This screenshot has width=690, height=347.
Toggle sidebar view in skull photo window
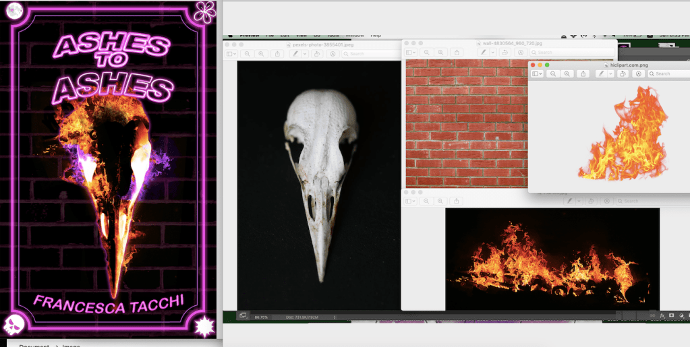(x=231, y=53)
